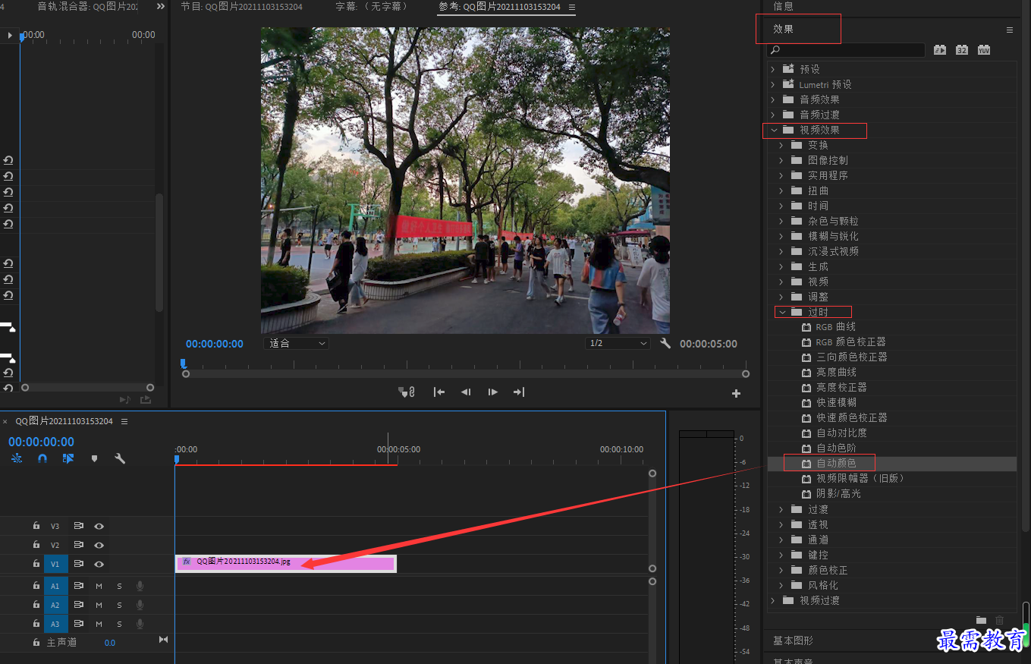Click the timeline 00:00:00:00 timecode
The width and height of the screenshot is (1031, 664).
(x=41, y=442)
